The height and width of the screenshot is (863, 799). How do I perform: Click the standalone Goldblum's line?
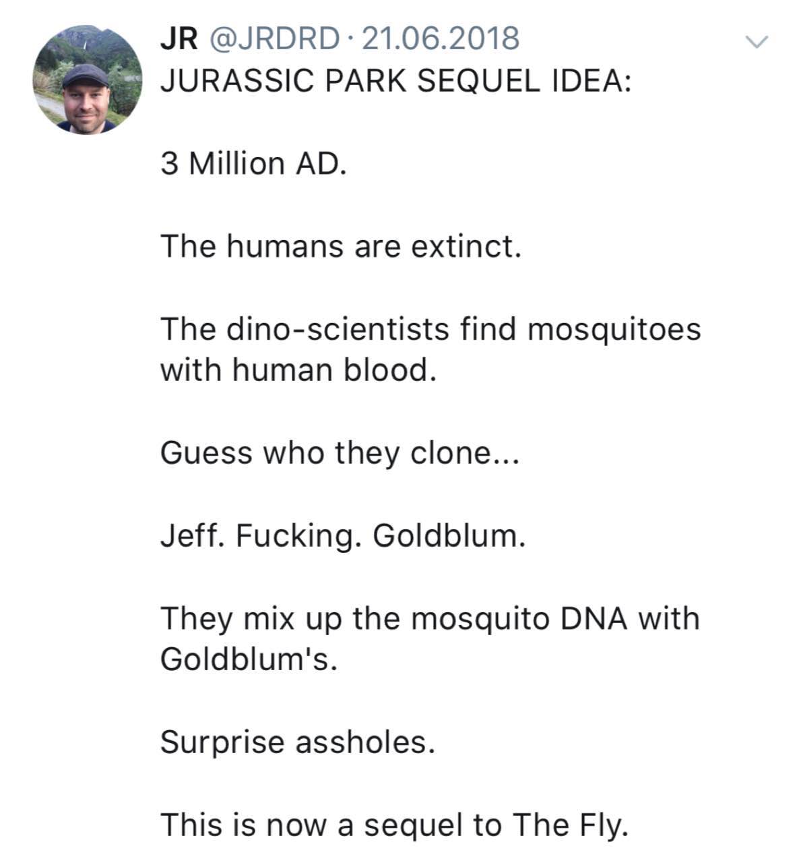(x=248, y=659)
